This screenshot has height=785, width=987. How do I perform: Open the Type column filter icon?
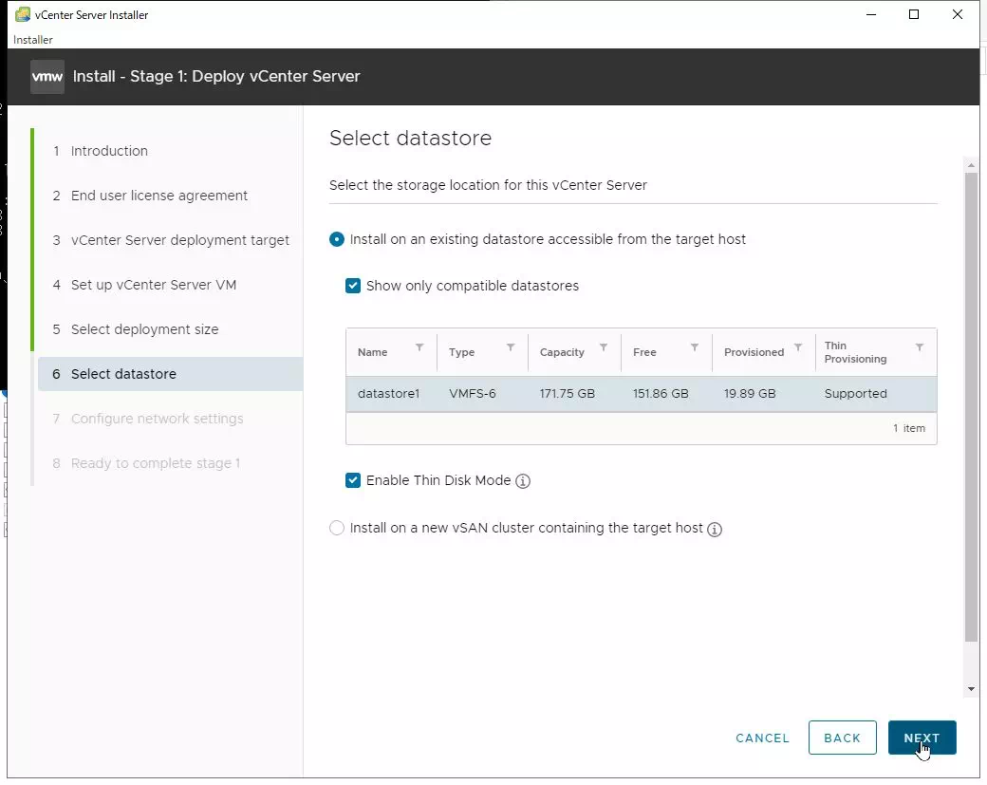(511, 347)
